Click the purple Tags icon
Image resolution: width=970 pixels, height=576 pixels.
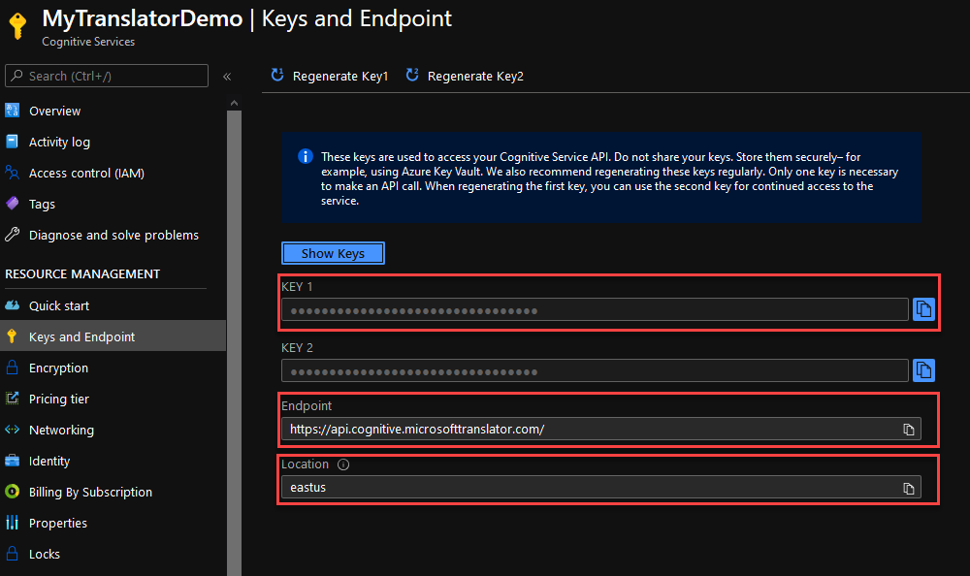pos(12,204)
